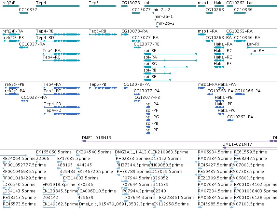Select the Tep5-PB protein label
This screenshot has width=277, height=209.
point(98,85)
